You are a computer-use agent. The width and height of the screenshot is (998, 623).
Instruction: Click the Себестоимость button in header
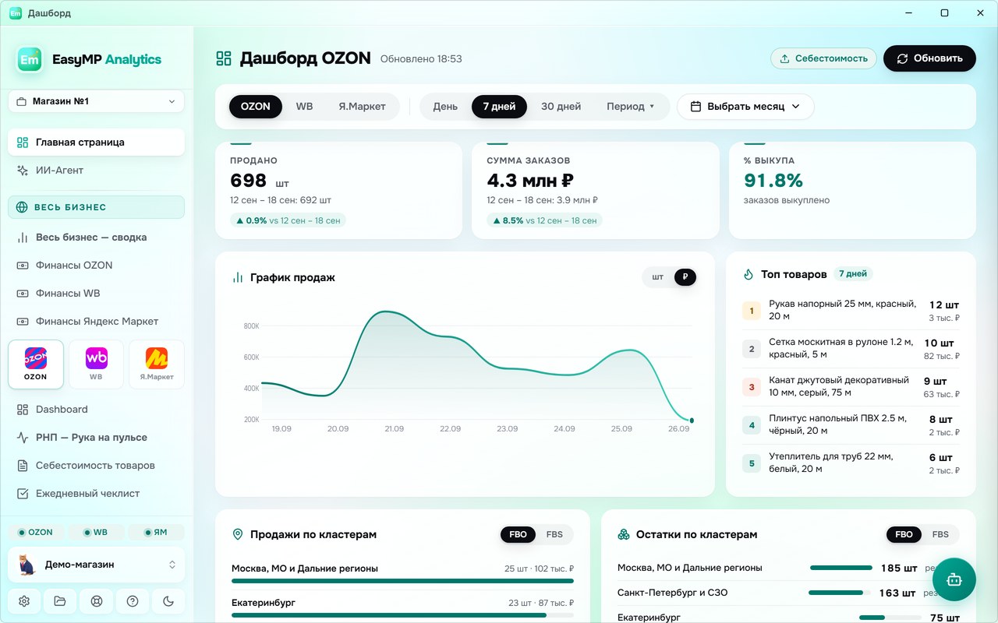823,58
